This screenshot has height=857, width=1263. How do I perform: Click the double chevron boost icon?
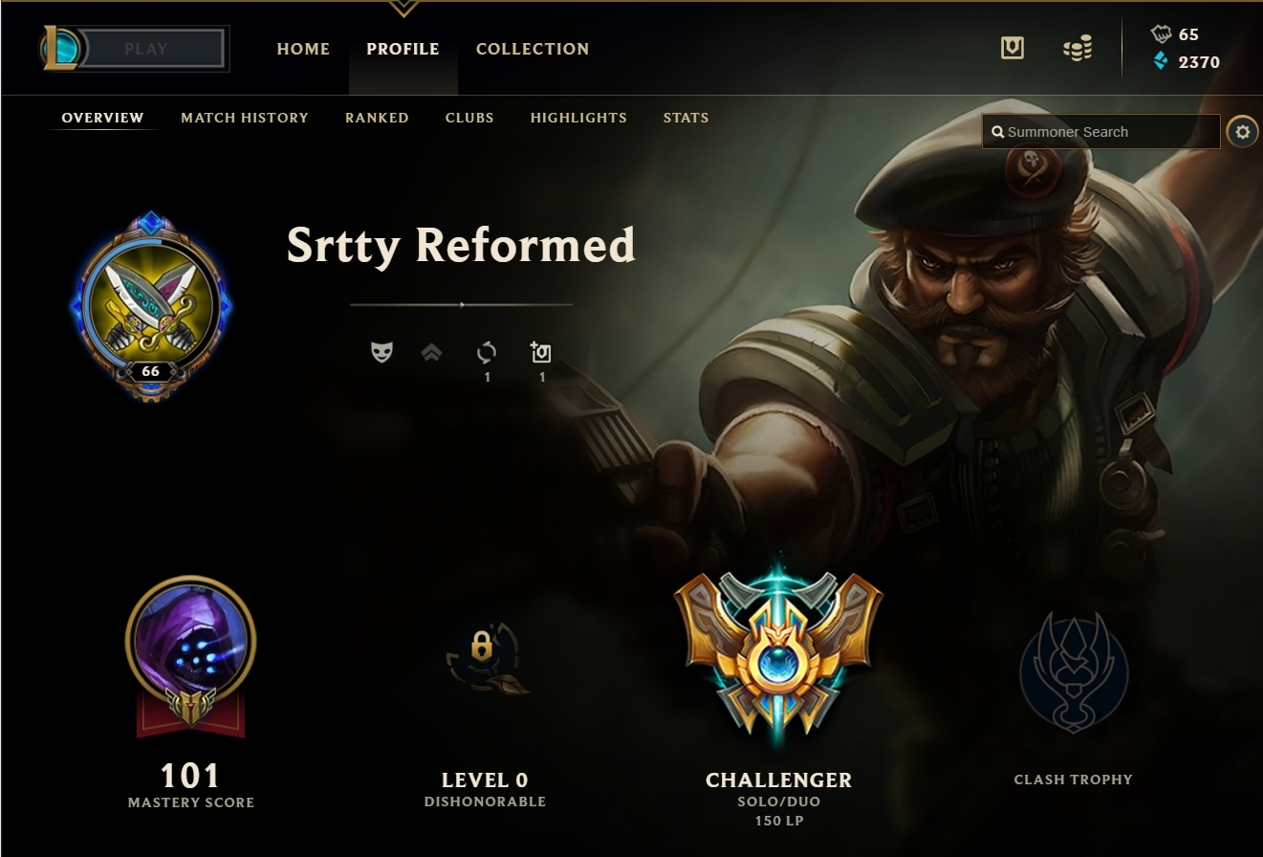pyautogui.click(x=431, y=353)
